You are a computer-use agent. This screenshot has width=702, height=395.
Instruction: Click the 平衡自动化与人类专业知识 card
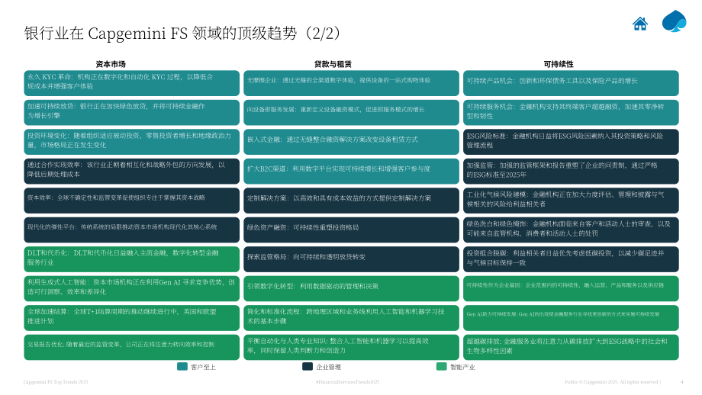point(352,347)
